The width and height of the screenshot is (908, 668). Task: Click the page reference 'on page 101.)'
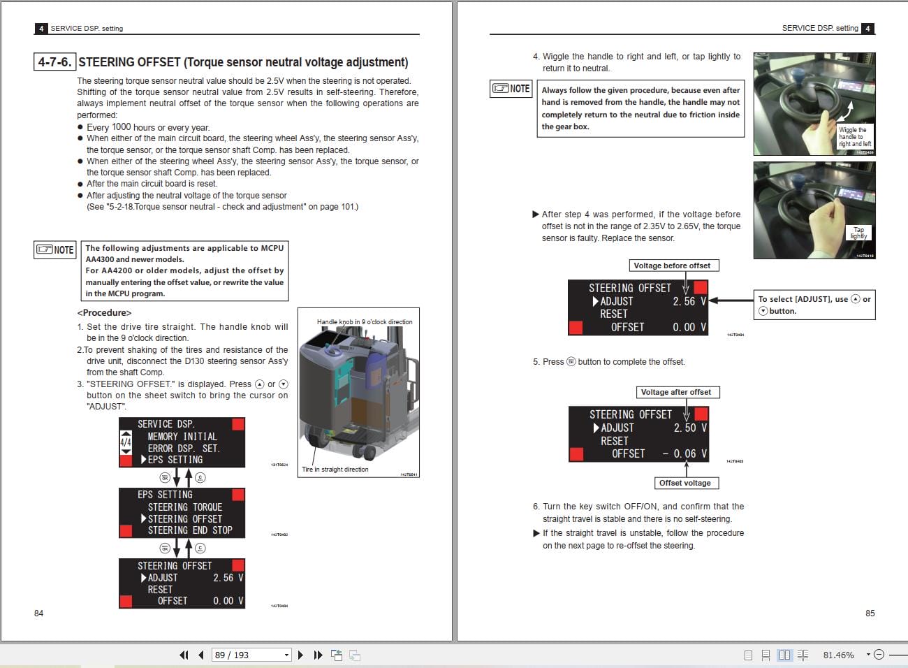point(332,207)
